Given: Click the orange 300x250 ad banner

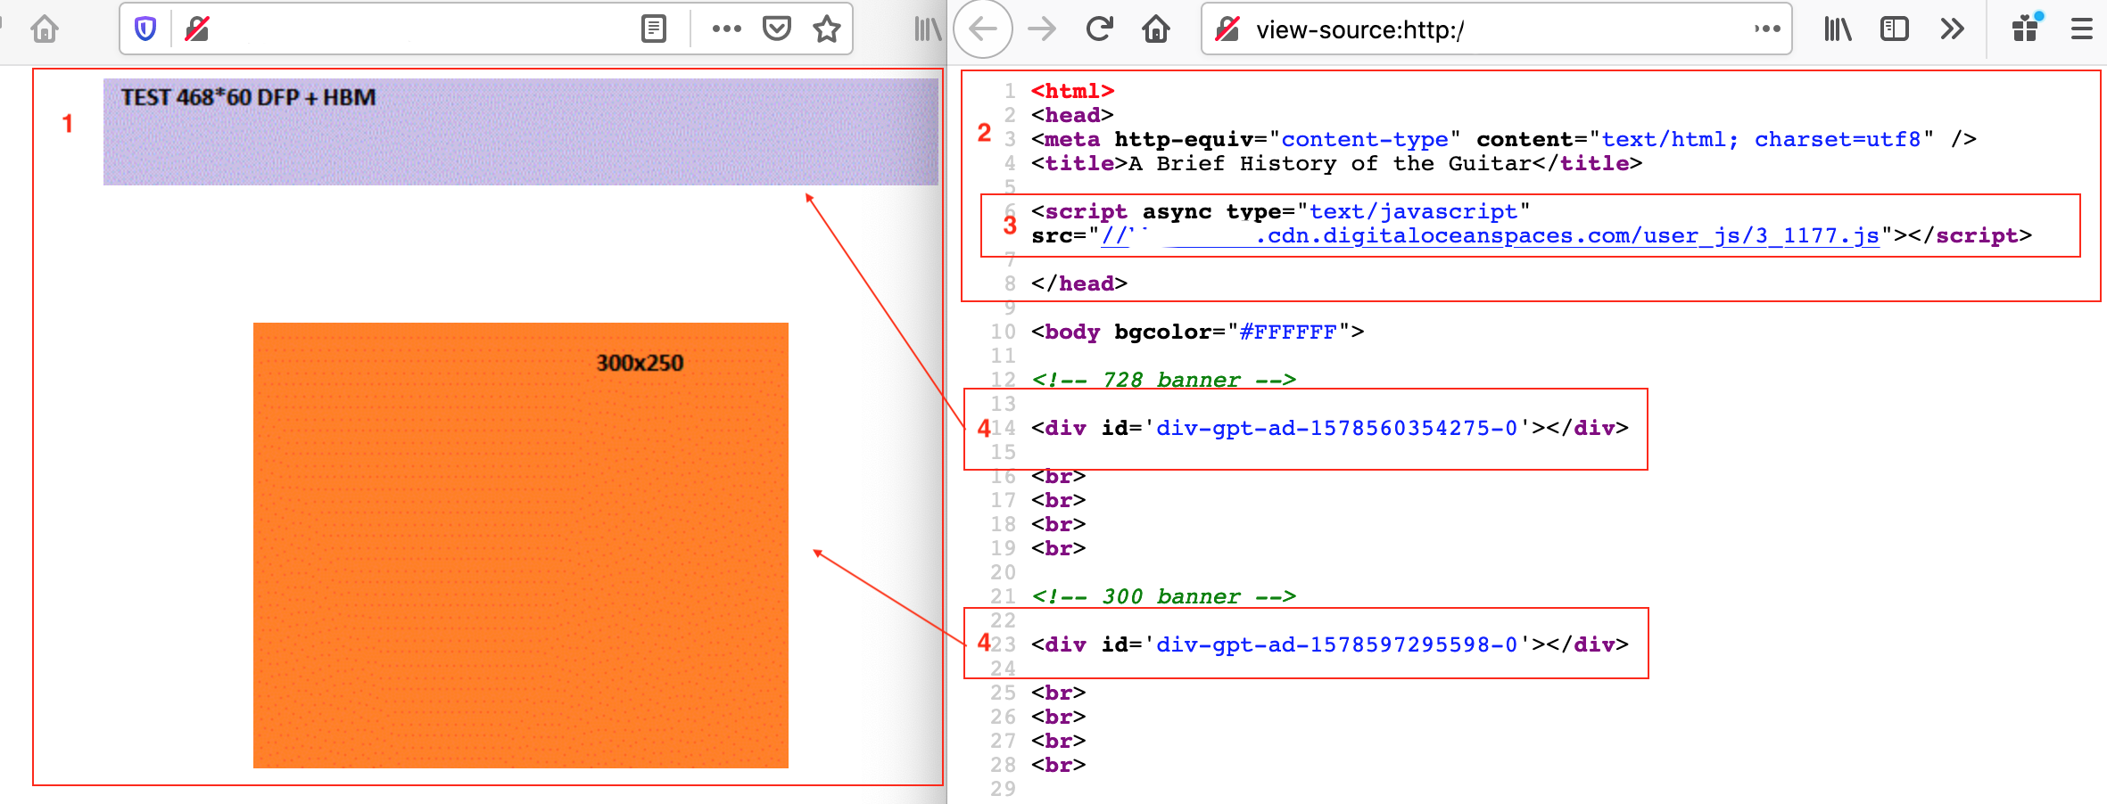Looking at the screenshot, I should [520, 545].
